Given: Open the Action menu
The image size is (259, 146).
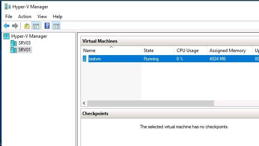Looking at the screenshot, I should click(25, 17).
